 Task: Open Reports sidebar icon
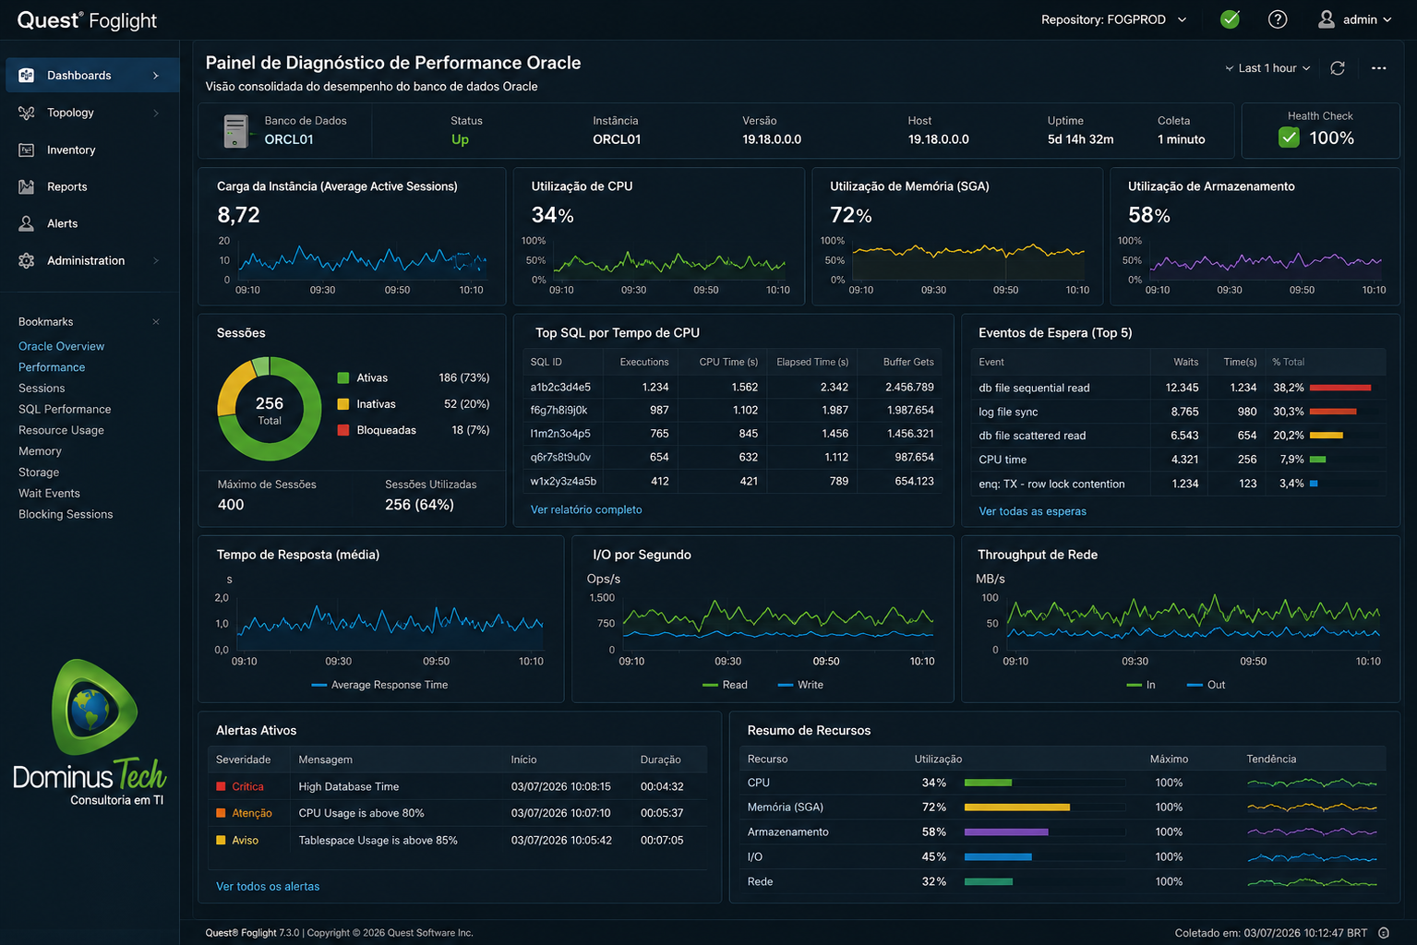point(27,186)
